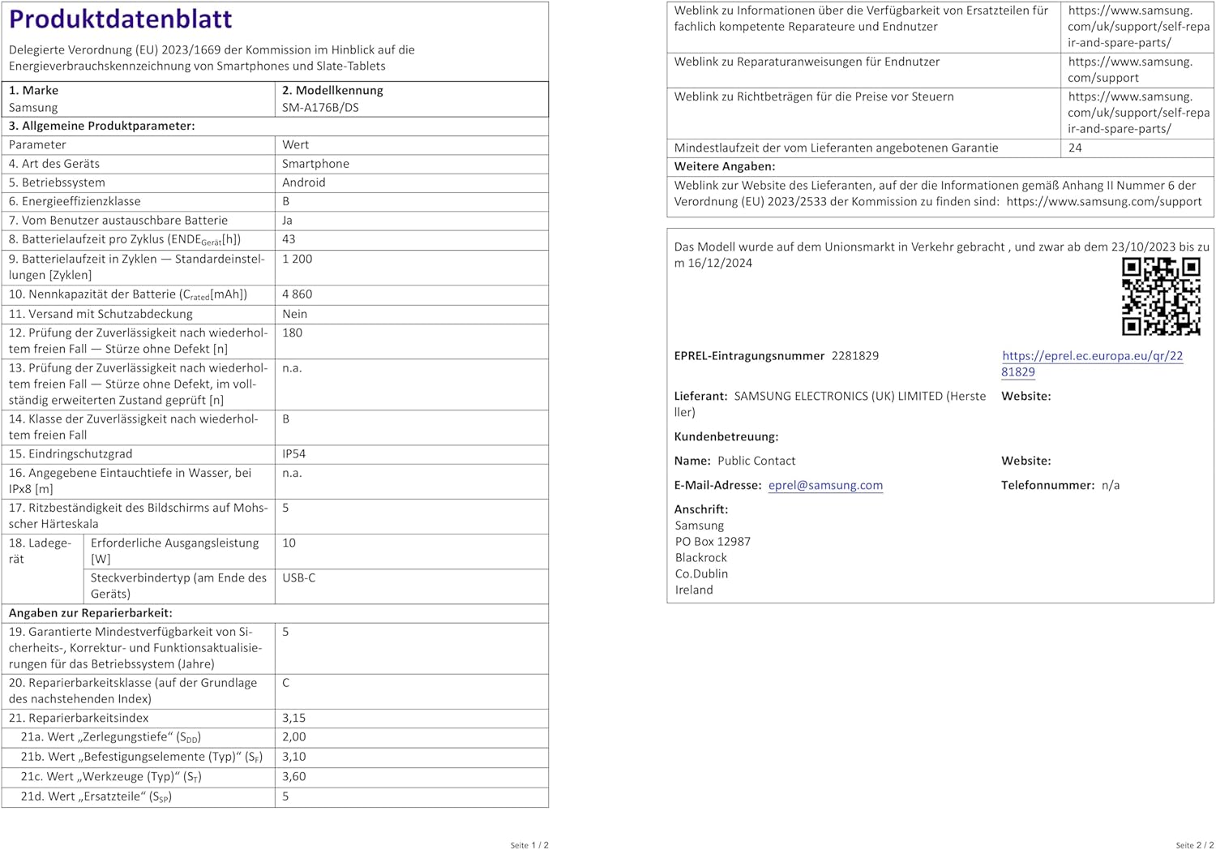Click the Seite 1 / 2 page label
1216x850 pixels.
click(x=529, y=845)
